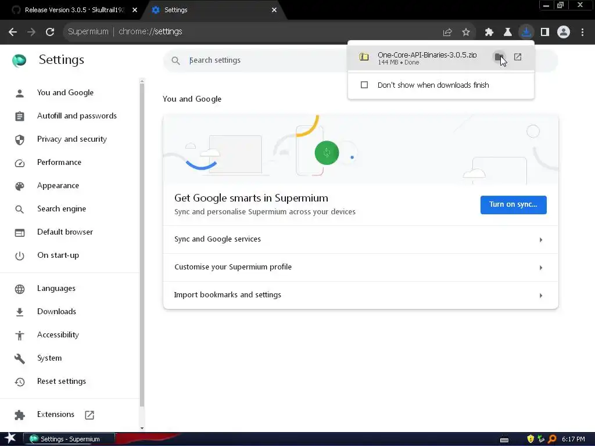This screenshot has width=595, height=446.
Task: Share this page via the share icon
Action: coord(447,33)
